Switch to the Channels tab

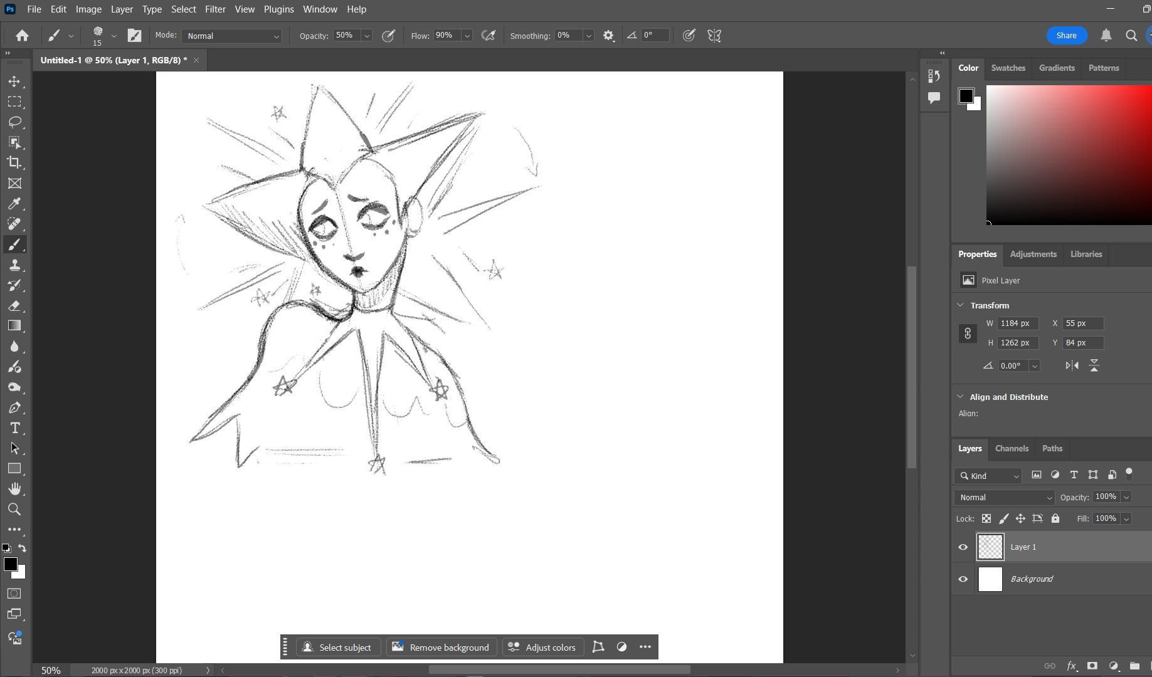coord(1012,449)
